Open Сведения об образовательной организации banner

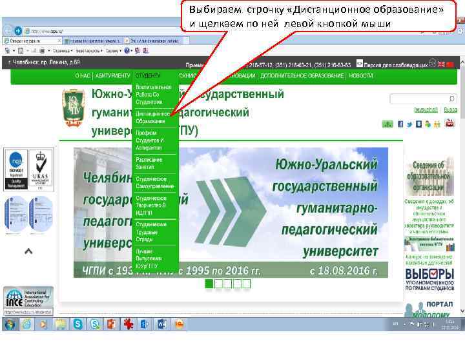pos(429,176)
